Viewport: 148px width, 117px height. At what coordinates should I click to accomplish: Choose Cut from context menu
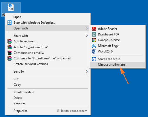[47, 79]
